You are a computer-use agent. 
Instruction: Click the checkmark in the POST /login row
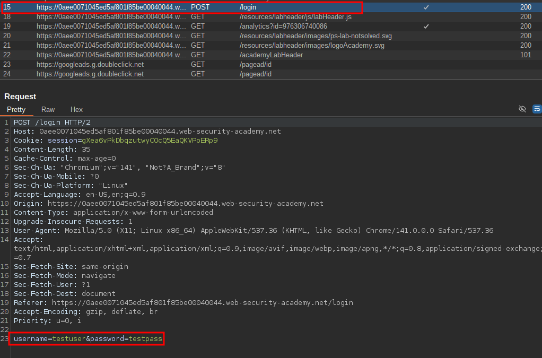[426, 7]
